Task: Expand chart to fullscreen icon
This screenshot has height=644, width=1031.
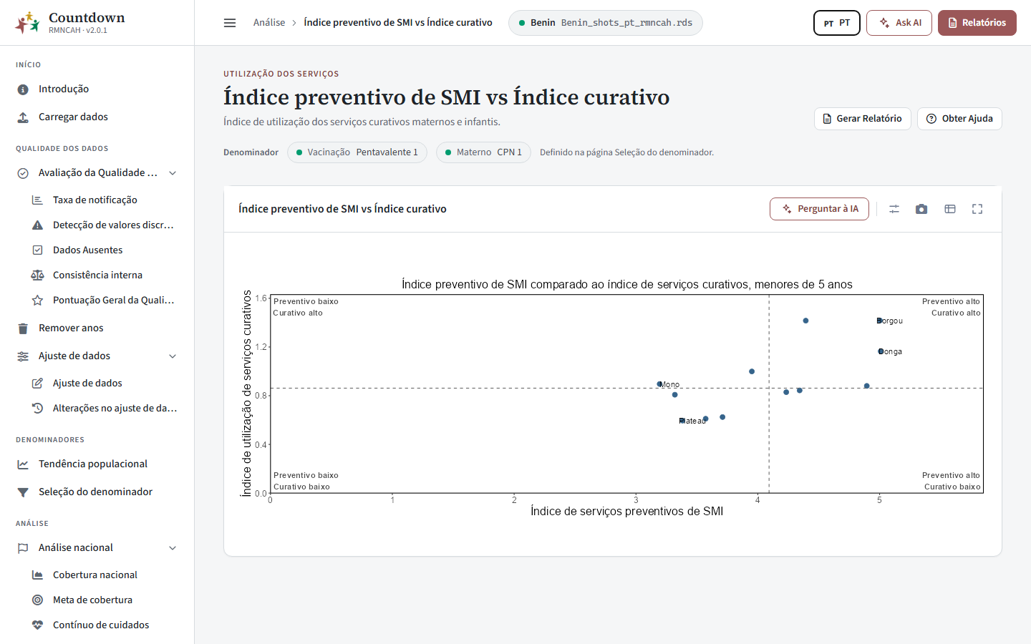Action: (x=977, y=209)
